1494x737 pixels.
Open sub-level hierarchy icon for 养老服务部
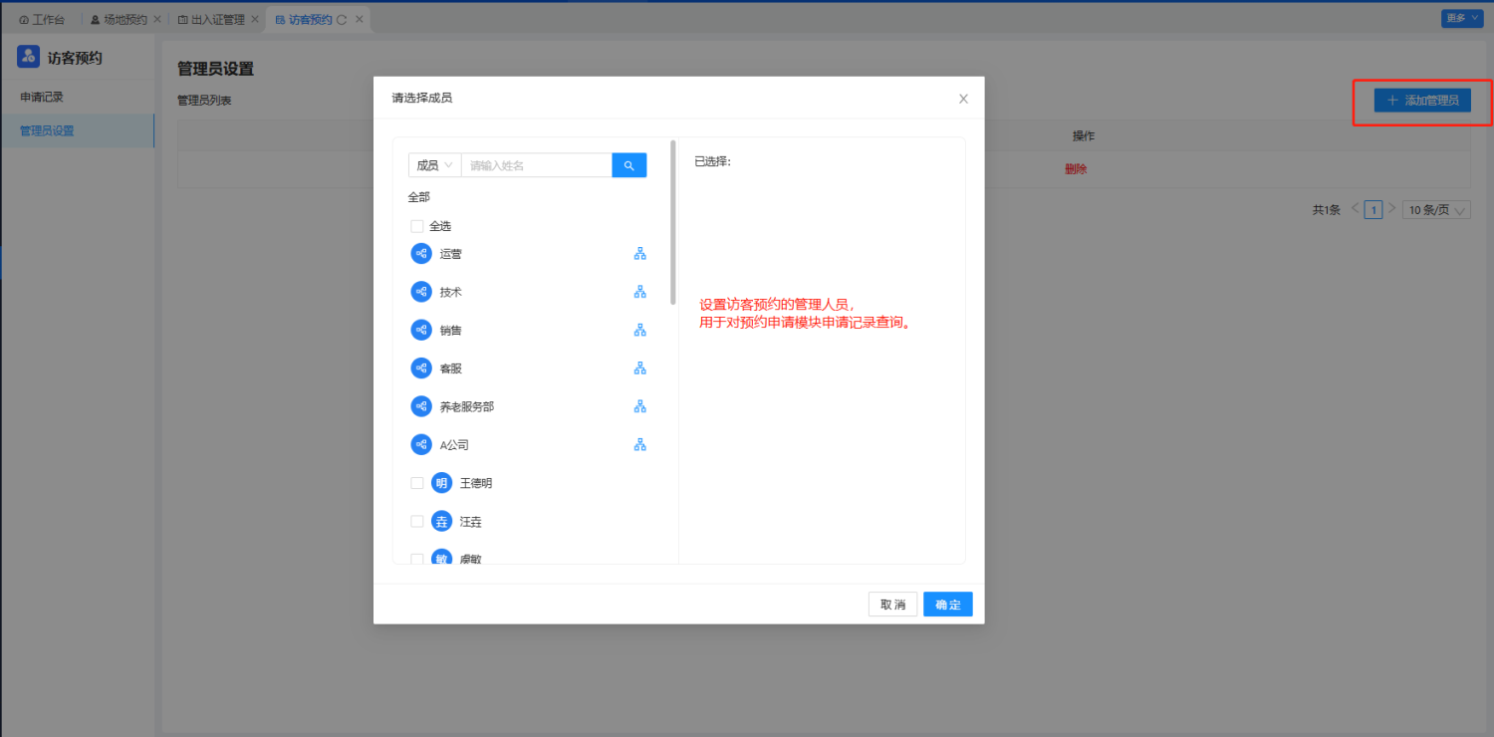click(x=640, y=406)
